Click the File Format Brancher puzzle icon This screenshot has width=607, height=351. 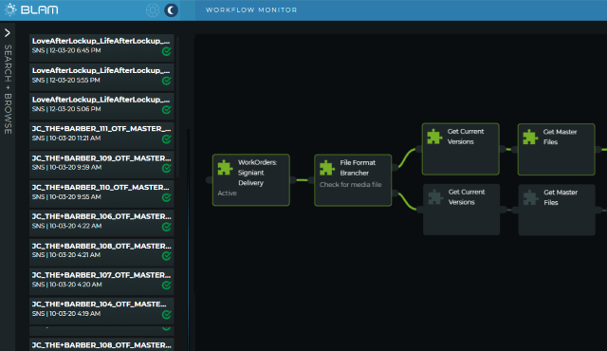[326, 168]
